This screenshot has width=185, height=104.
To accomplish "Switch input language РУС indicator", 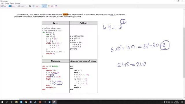I will pyautogui.click(x=172, y=102).
